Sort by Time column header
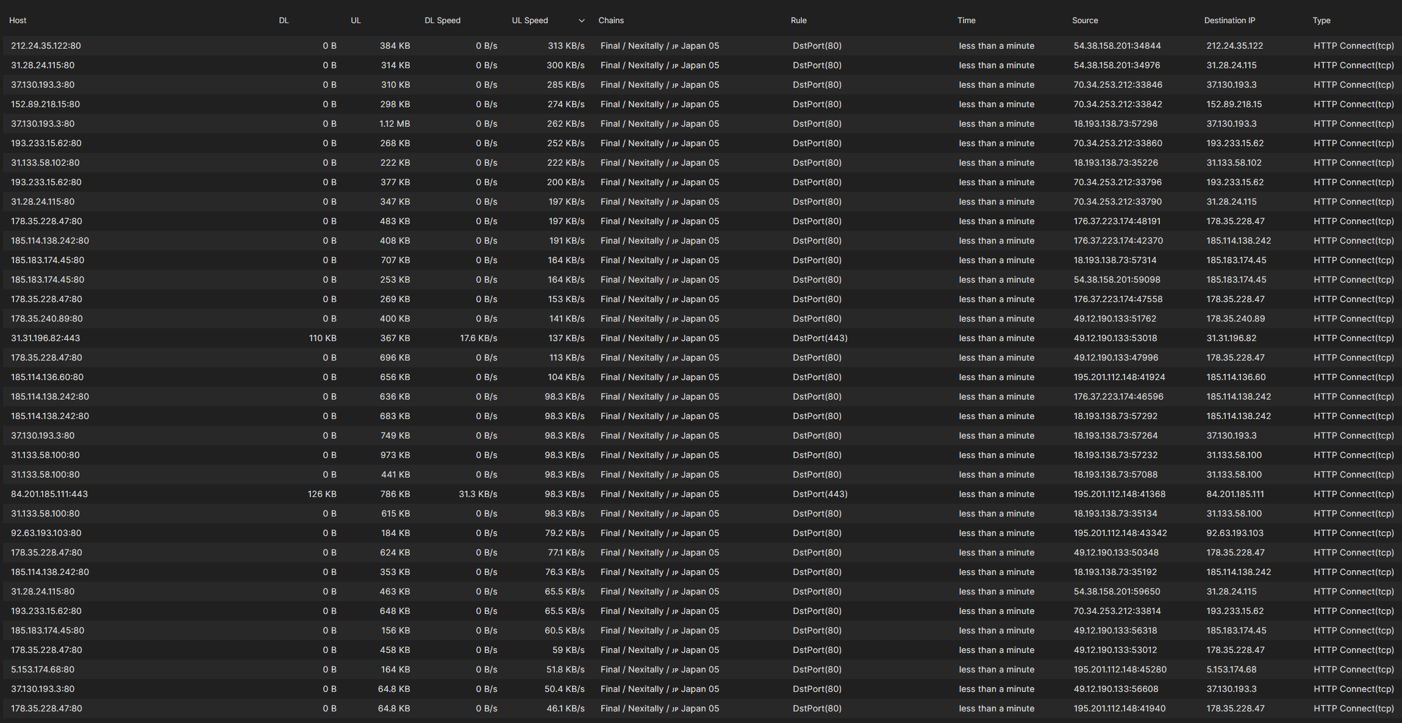The width and height of the screenshot is (1402, 723). click(x=966, y=21)
